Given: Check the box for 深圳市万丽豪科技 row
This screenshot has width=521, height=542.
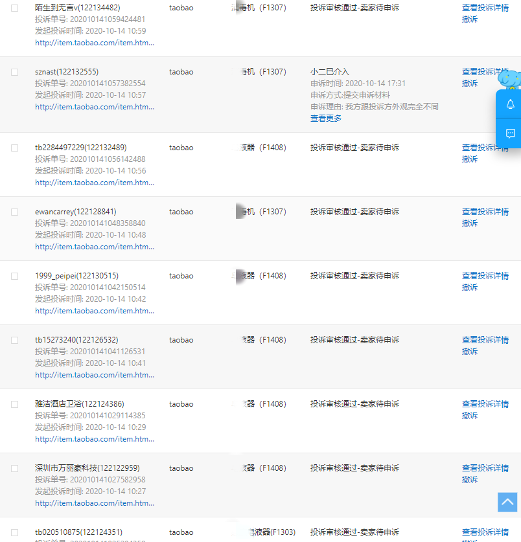Looking at the screenshot, I should (x=14, y=468).
